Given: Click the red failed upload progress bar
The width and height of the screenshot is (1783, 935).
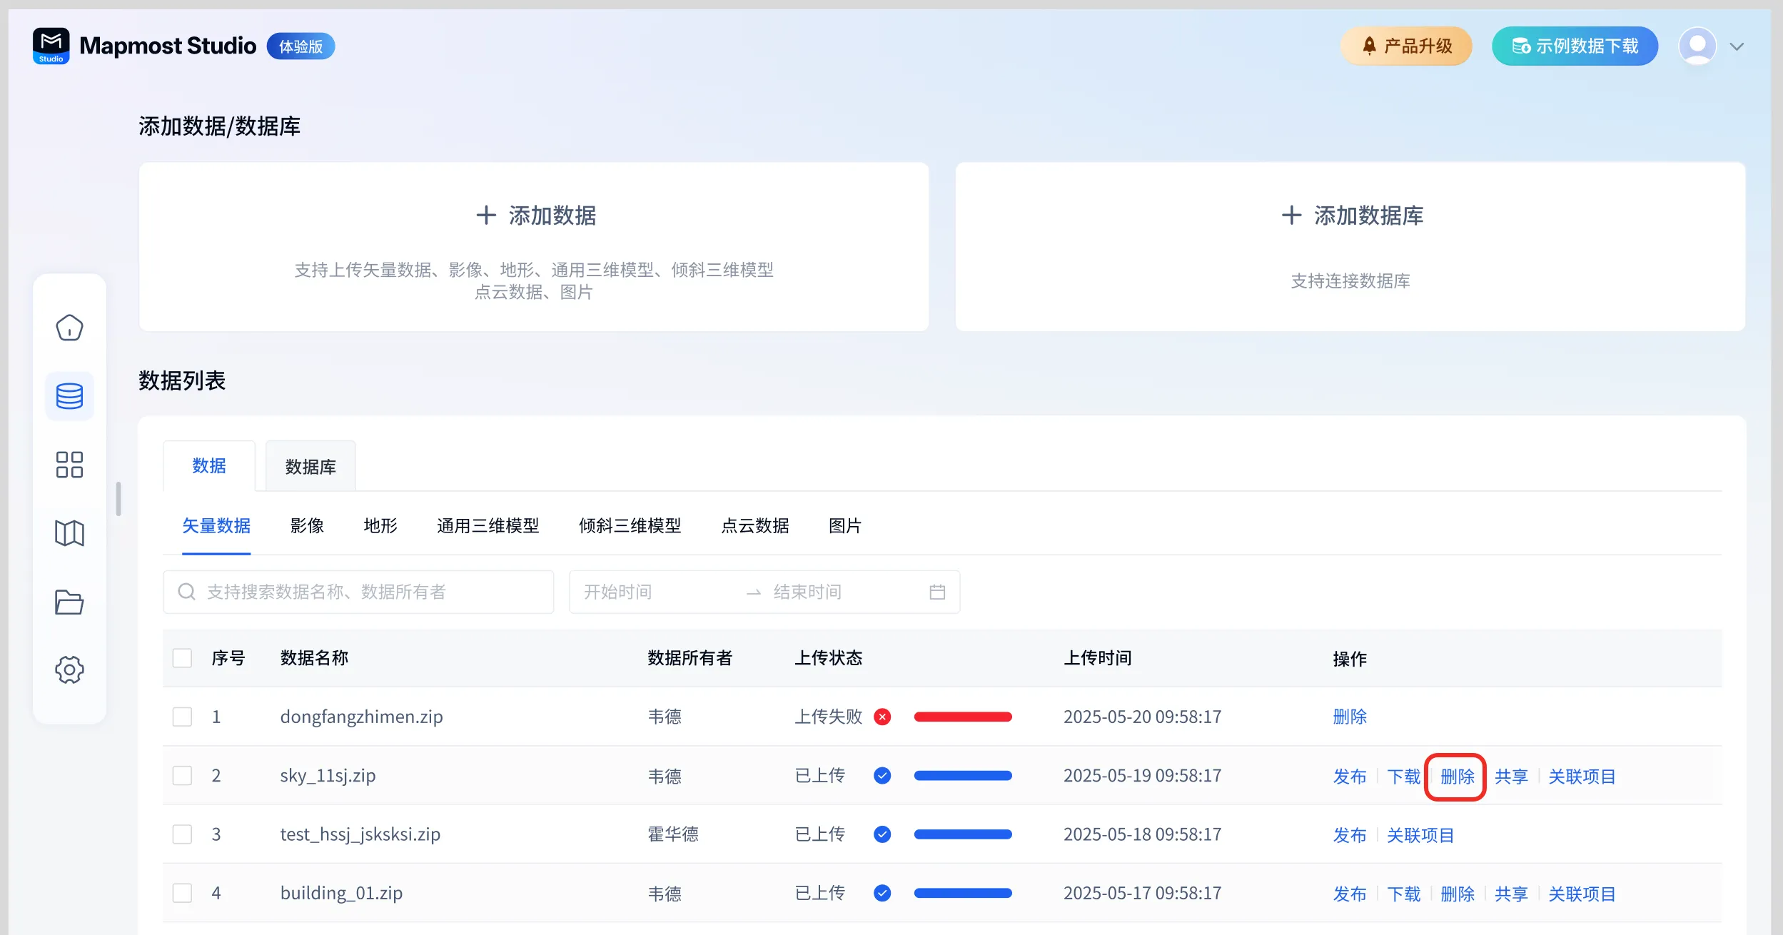Looking at the screenshot, I should (x=963, y=717).
